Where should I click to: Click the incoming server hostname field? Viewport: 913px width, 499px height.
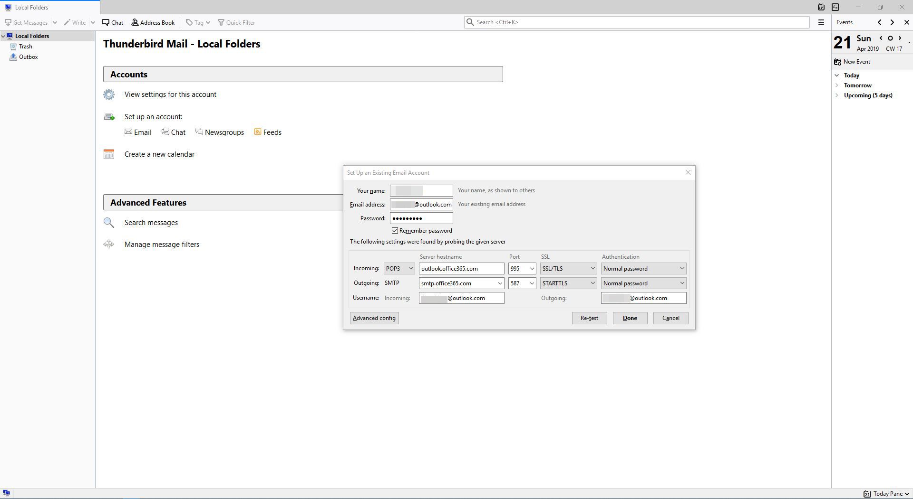(x=461, y=269)
